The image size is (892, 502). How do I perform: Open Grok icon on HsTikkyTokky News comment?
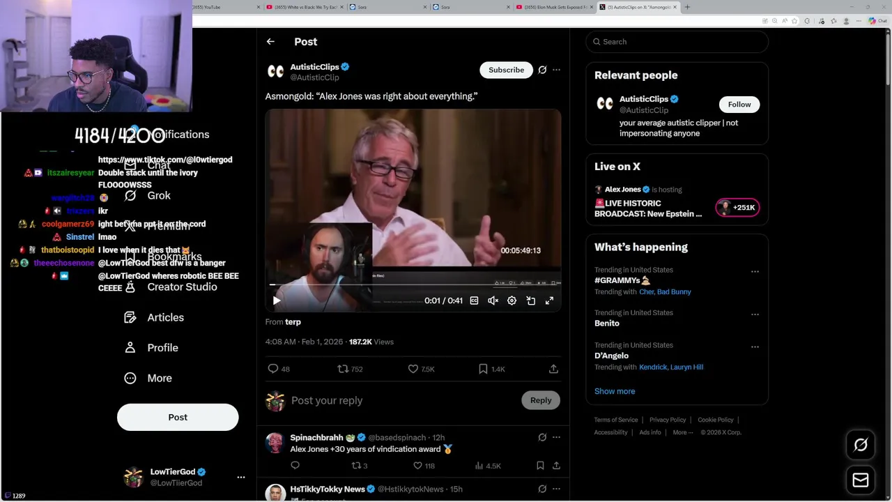pyautogui.click(x=542, y=489)
